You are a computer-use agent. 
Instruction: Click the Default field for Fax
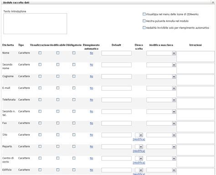tap(117, 124)
